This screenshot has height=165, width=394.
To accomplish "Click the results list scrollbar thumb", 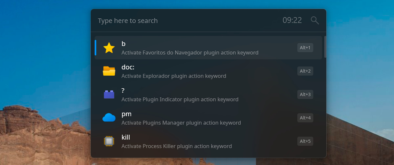I will [x=325, y=47].
